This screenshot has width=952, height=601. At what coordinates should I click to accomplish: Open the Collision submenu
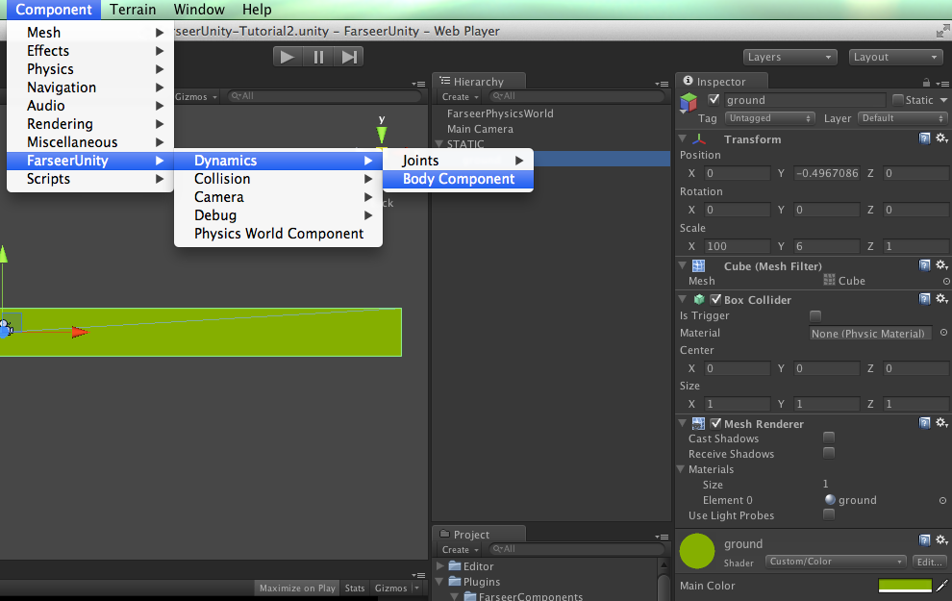pos(278,179)
